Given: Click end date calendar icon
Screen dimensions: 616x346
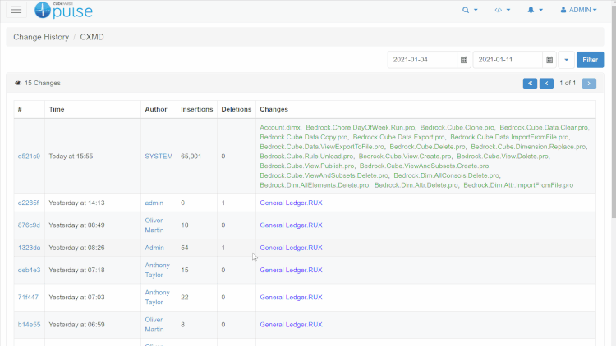Looking at the screenshot, I should (549, 60).
